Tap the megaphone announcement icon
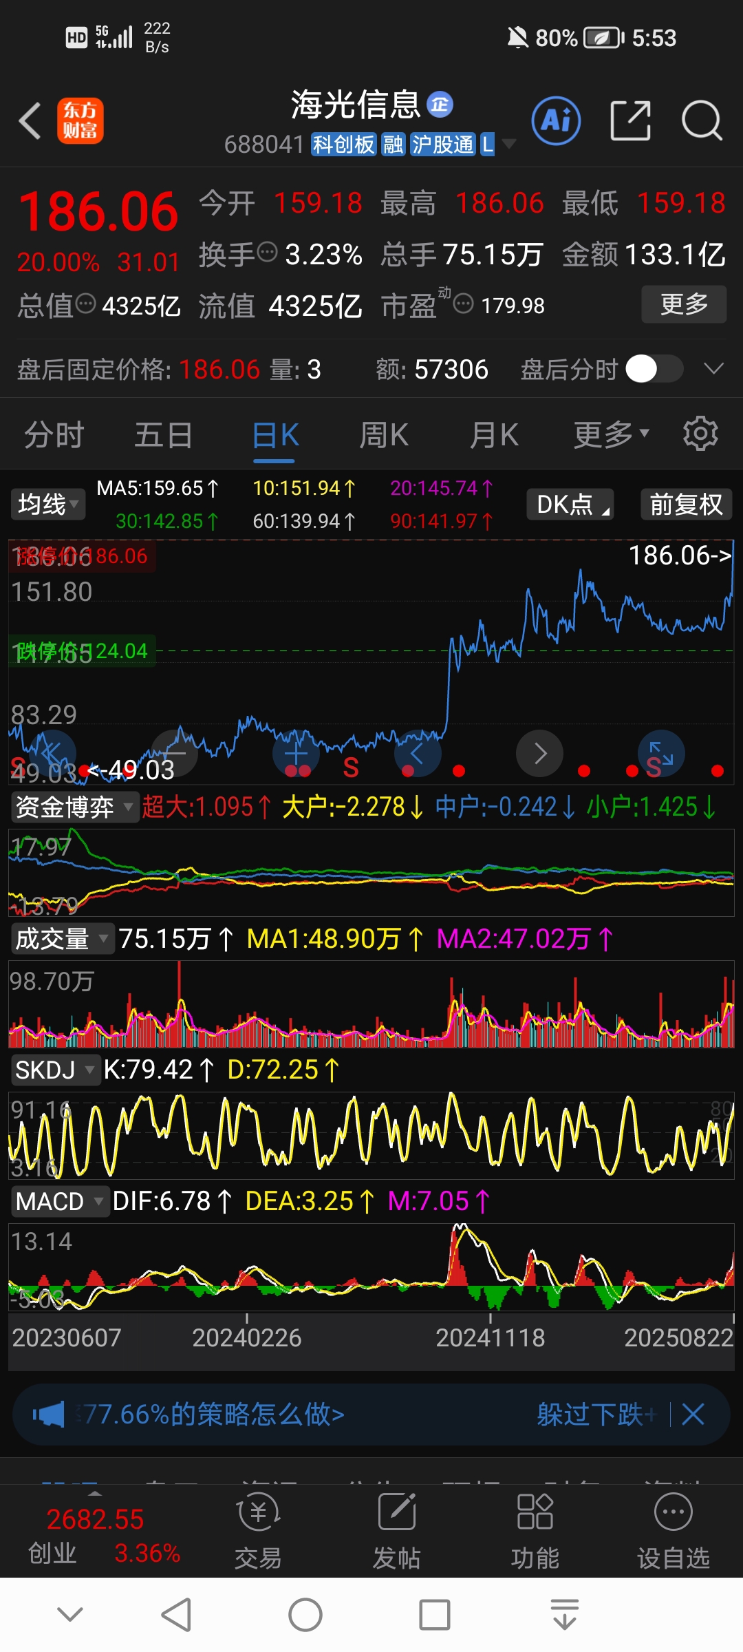This screenshot has height=1652, width=743. pos(48,1415)
